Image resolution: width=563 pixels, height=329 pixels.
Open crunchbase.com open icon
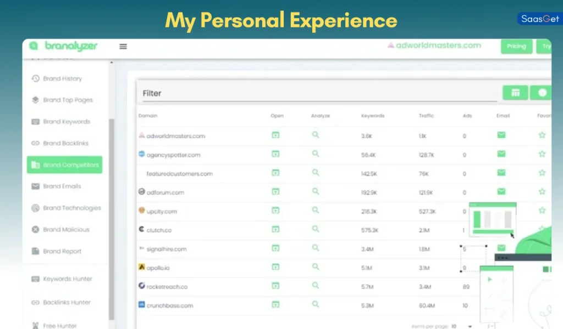click(x=275, y=305)
